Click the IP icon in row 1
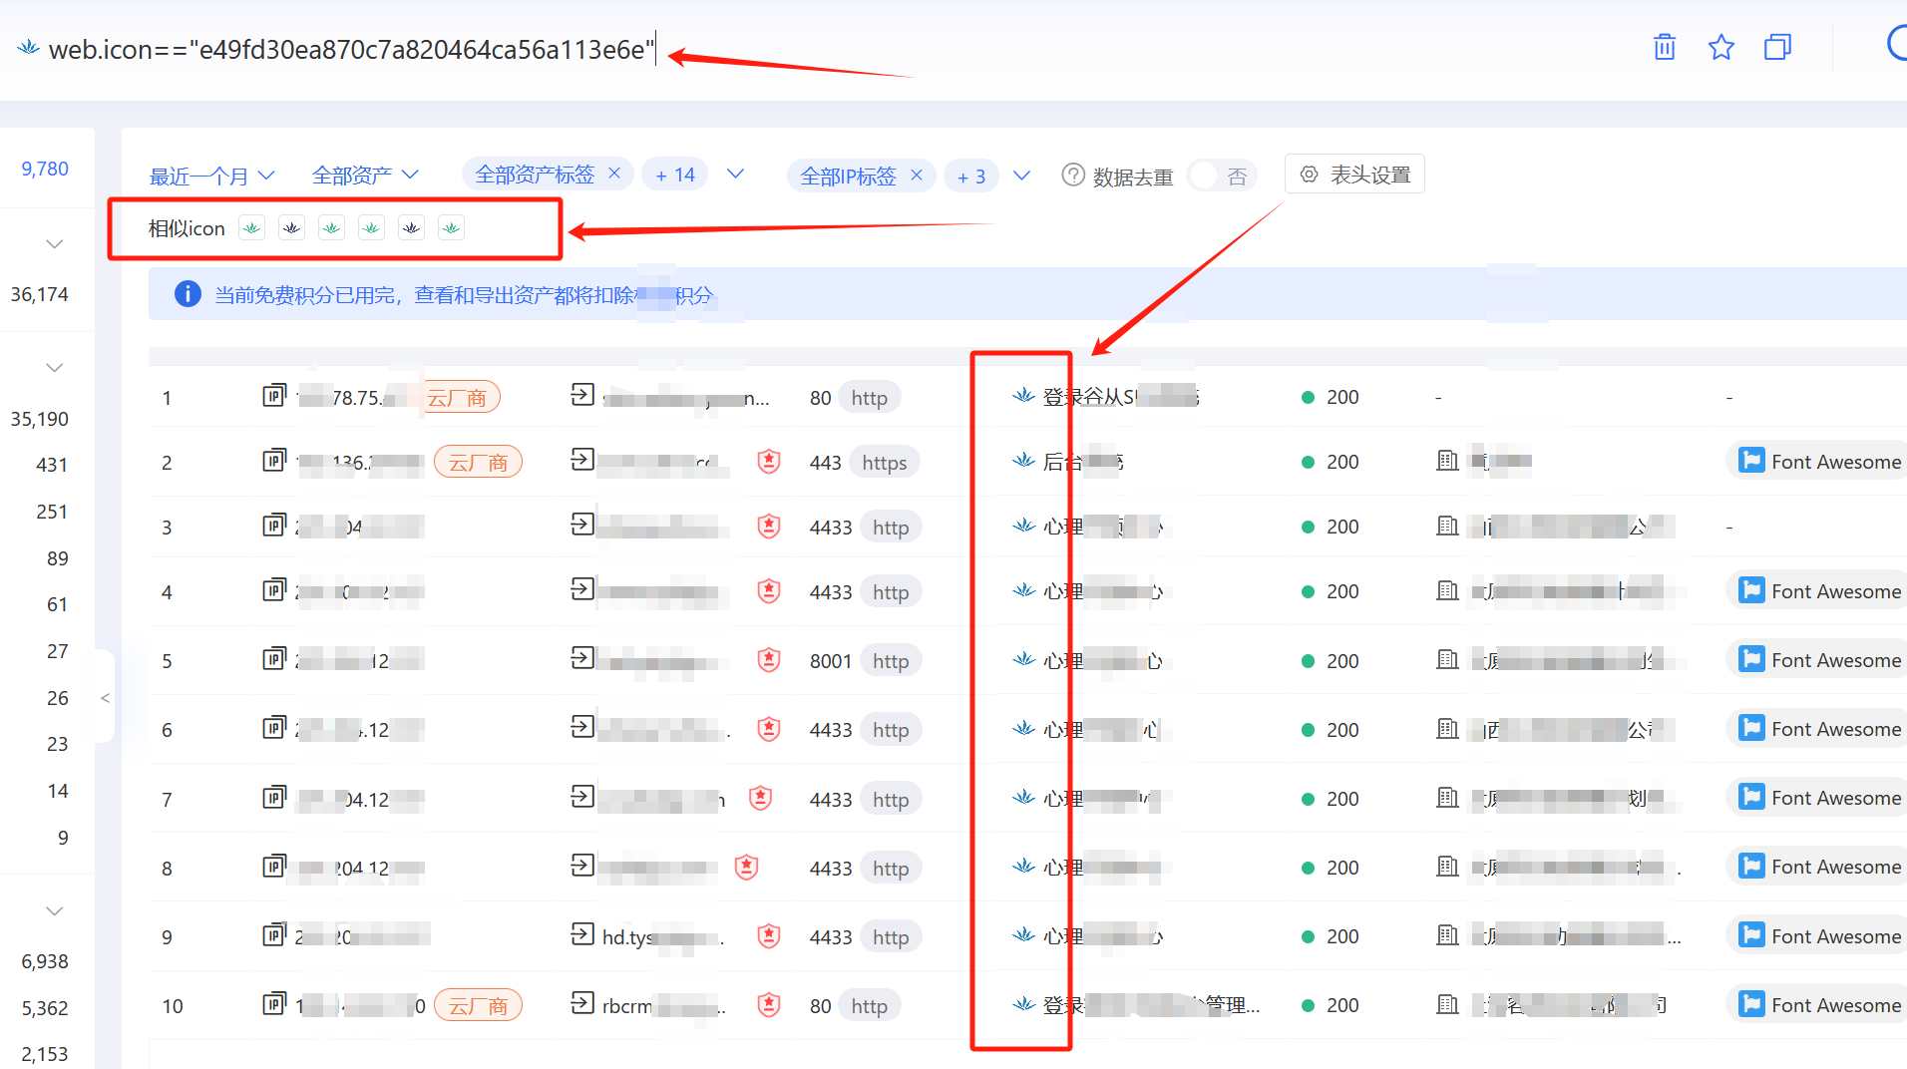The image size is (1907, 1069). click(274, 395)
